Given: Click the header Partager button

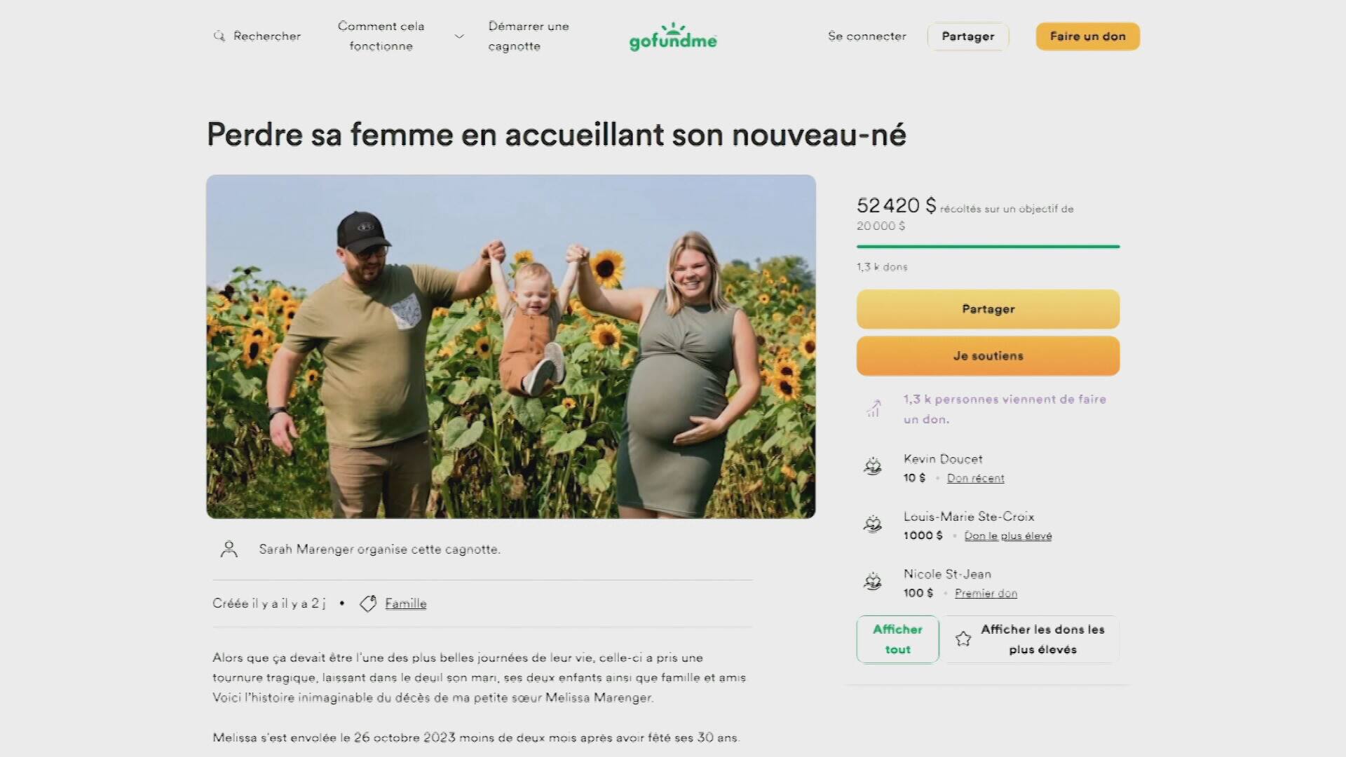Looking at the screenshot, I should (x=967, y=36).
